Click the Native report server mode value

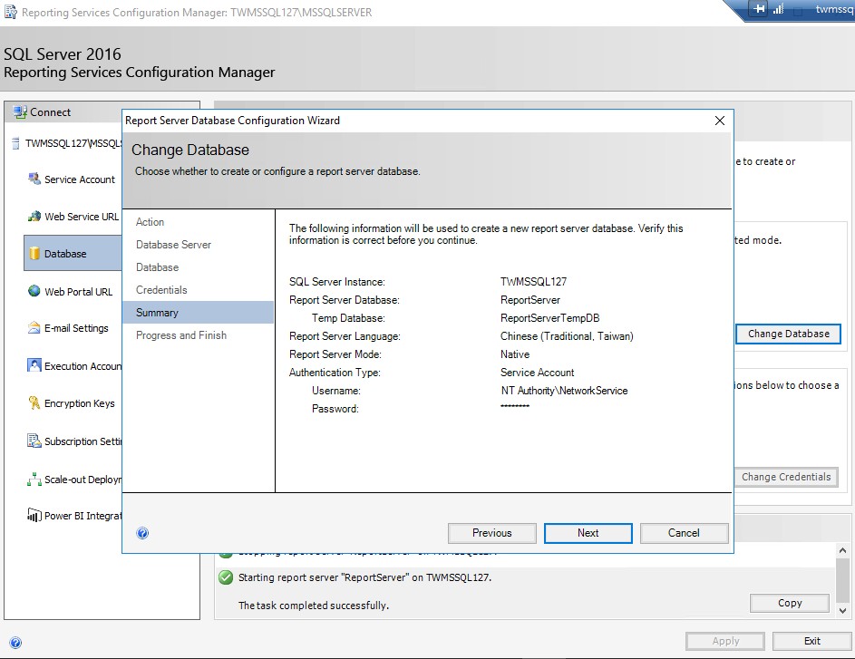[515, 354]
